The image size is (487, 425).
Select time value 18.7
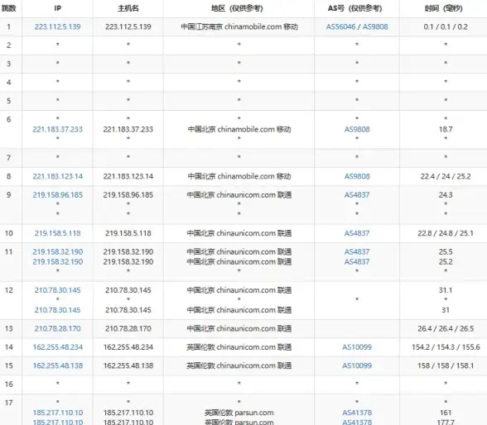446,129
